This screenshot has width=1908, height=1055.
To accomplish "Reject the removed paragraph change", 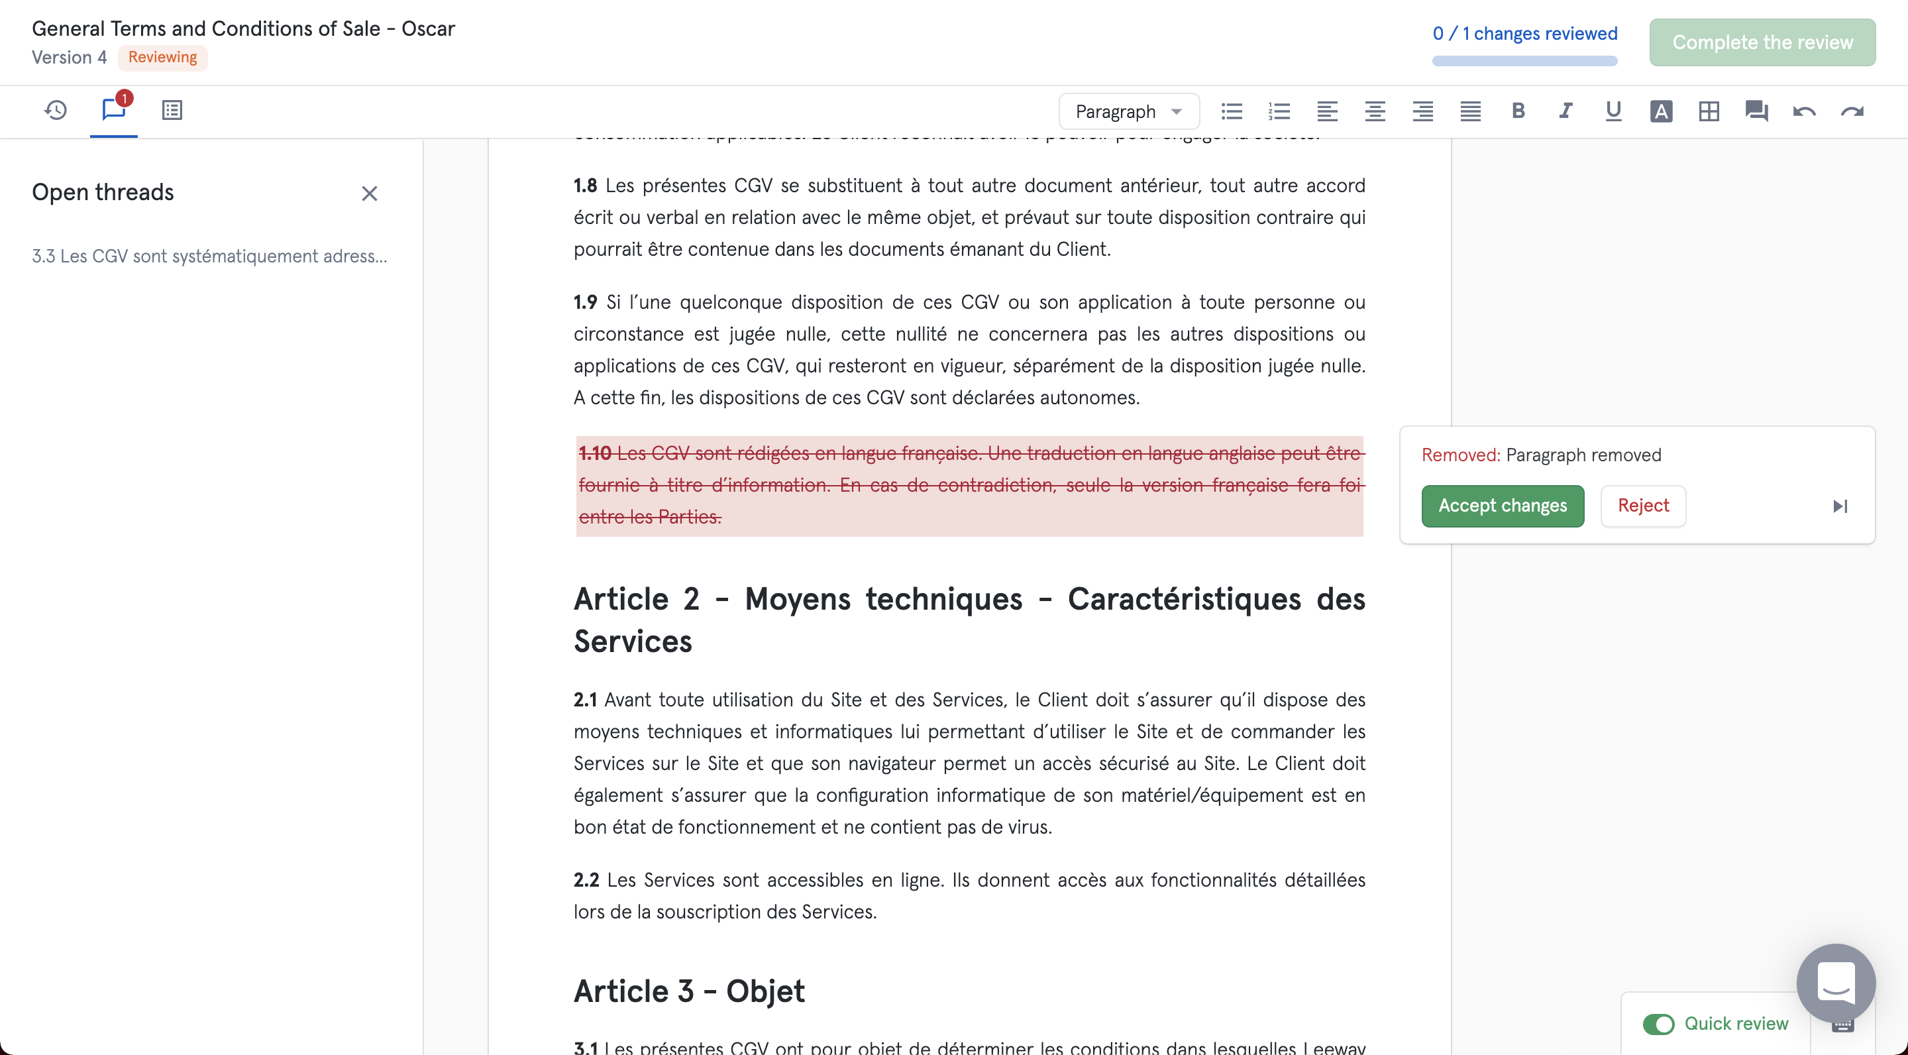I will [1643, 506].
